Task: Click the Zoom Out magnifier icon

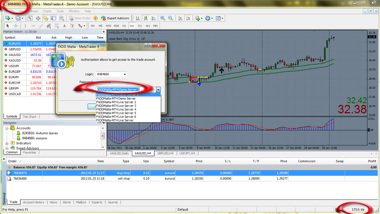Action: [x=171, y=18]
